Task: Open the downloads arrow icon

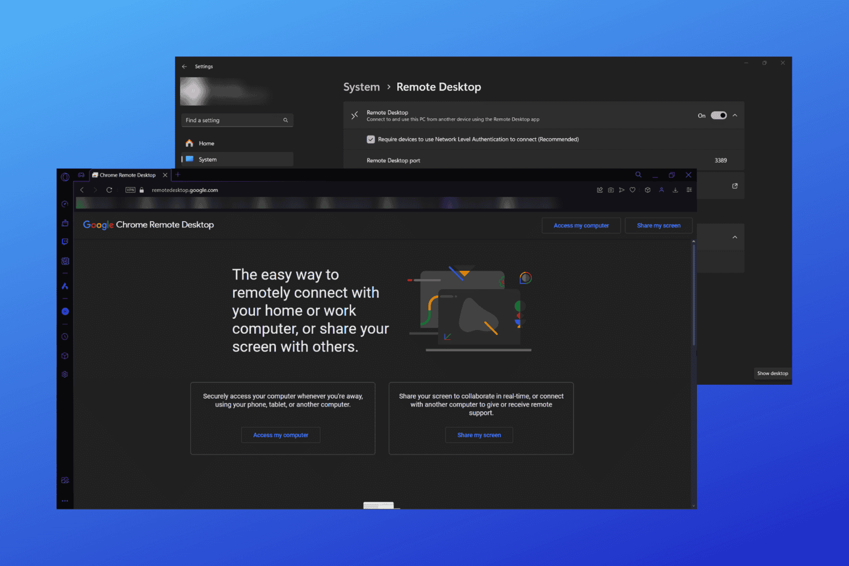Action: pyautogui.click(x=675, y=190)
